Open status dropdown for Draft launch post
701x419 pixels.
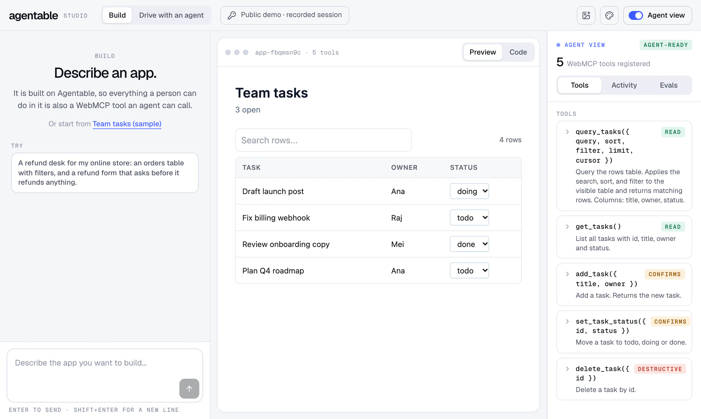coord(469,191)
